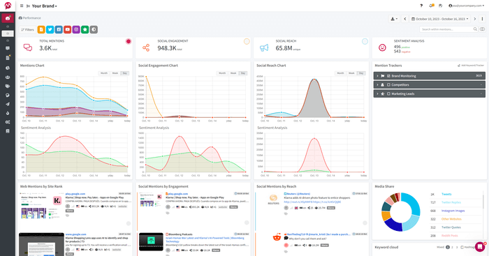Open the tags icon in sidebar
489x256 pixels.
pyautogui.click(x=8, y=86)
